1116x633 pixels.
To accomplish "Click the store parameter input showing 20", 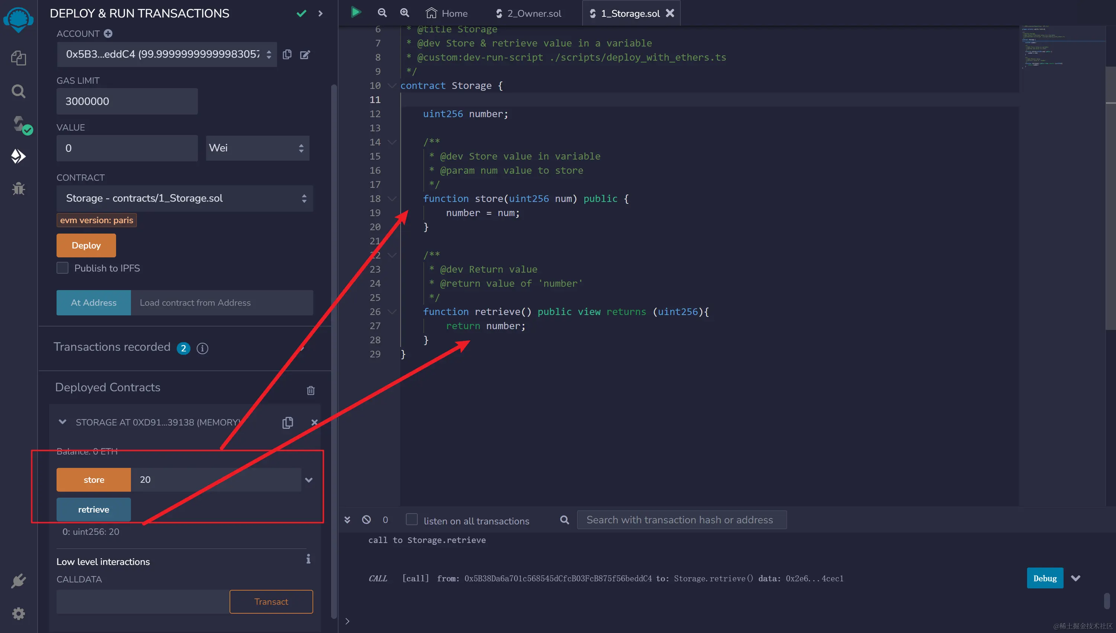I will tap(216, 479).
